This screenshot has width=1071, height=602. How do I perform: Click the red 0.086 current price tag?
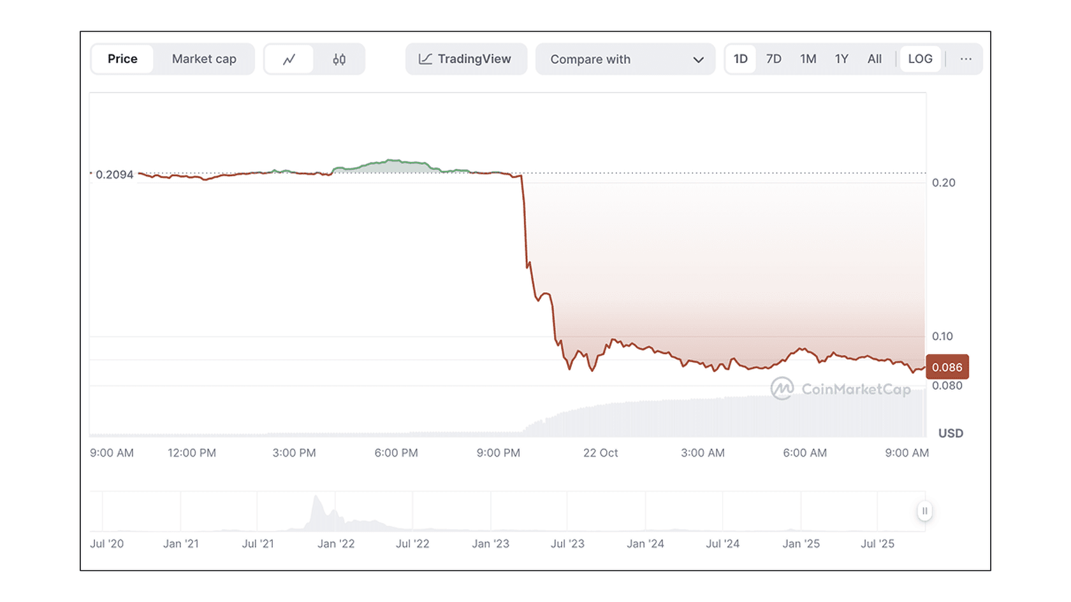click(947, 367)
